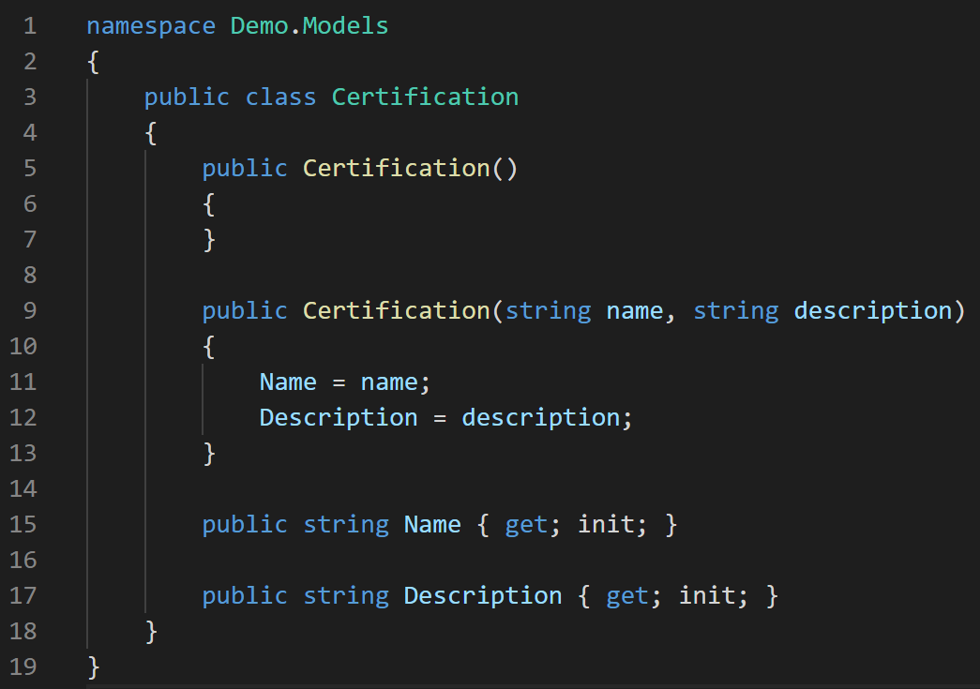The image size is (980, 689).
Task: Click the description parameter on line 9
Action: tap(871, 310)
